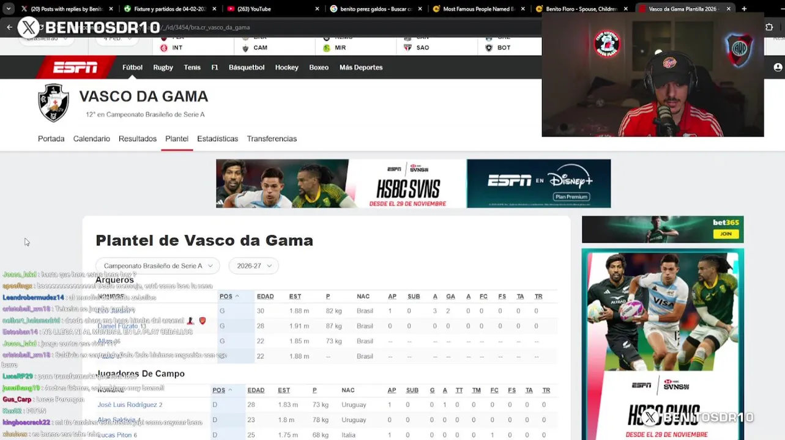Image resolution: width=785 pixels, height=440 pixels.
Task: Sort goalkeepers table by SUB column
Action: pyautogui.click(x=414, y=296)
